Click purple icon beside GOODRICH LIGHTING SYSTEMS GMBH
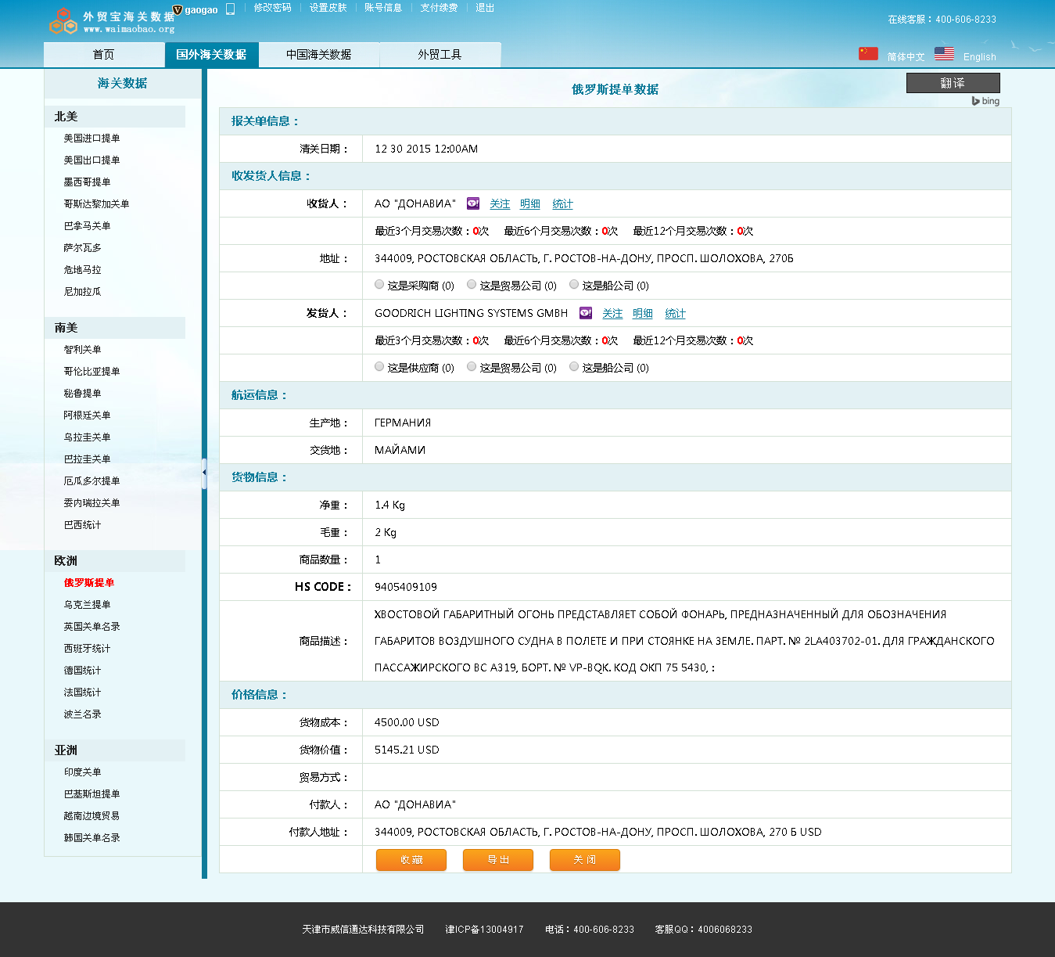Image resolution: width=1055 pixels, height=957 pixels. pos(586,313)
